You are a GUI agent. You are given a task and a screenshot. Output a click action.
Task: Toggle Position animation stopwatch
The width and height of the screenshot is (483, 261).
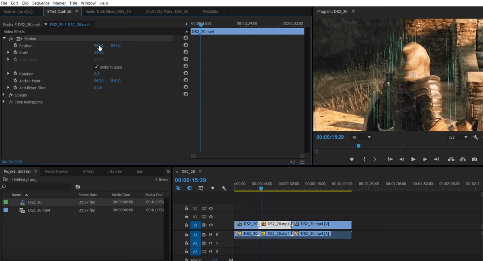click(x=15, y=45)
